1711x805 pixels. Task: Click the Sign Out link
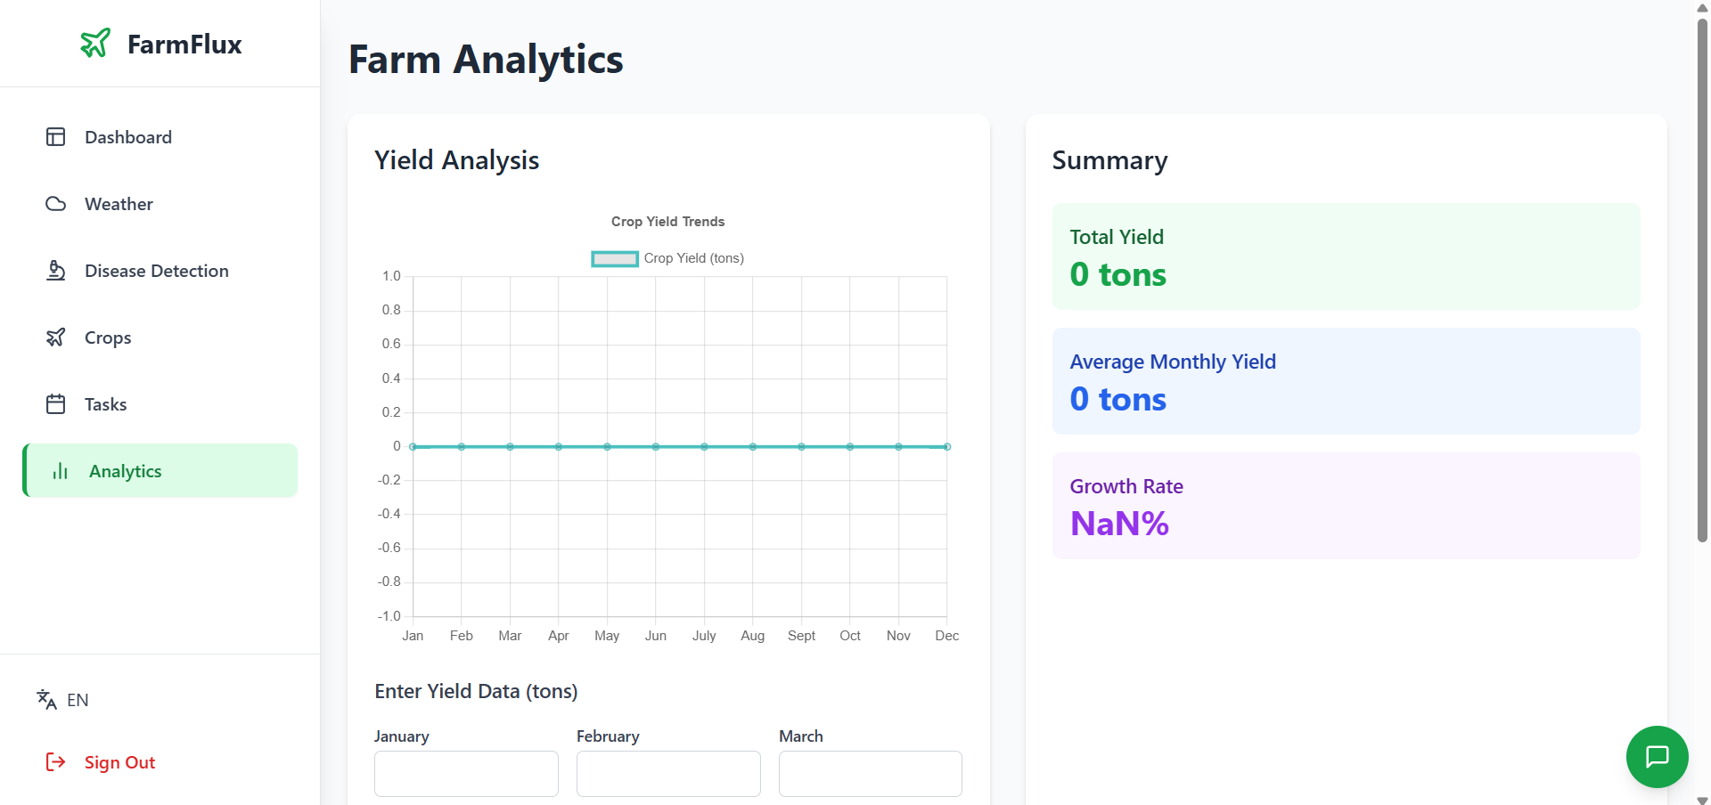(119, 762)
